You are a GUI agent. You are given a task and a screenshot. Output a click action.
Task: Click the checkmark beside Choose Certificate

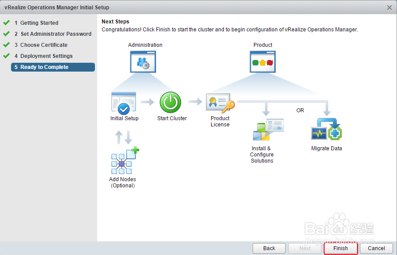6,45
